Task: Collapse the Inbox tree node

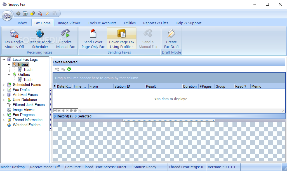Action: pos(9,65)
